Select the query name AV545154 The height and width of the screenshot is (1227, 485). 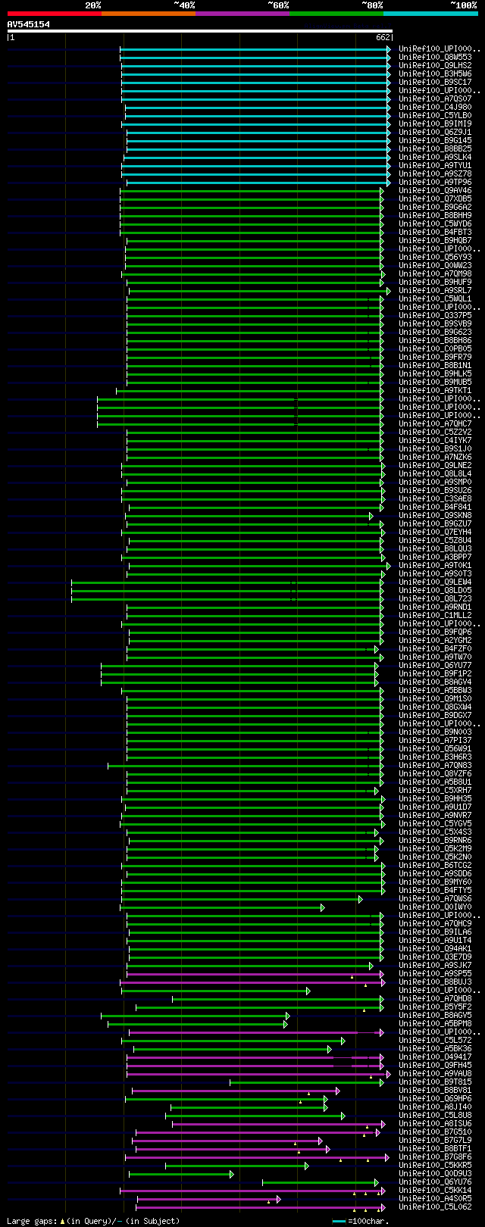29,24
